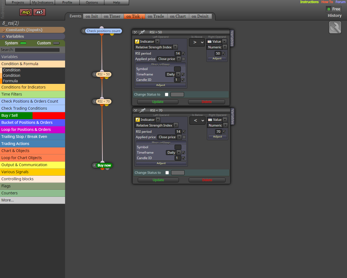This screenshot has height=278, width=347.
Task: Select the RSI > 50 block
Action: click(x=104, y=74)
